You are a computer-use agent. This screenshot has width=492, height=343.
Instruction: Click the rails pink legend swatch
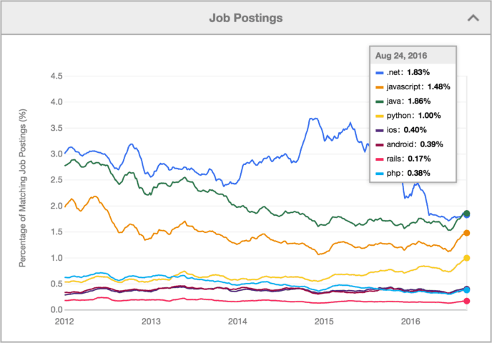click(x=378, y=159)
